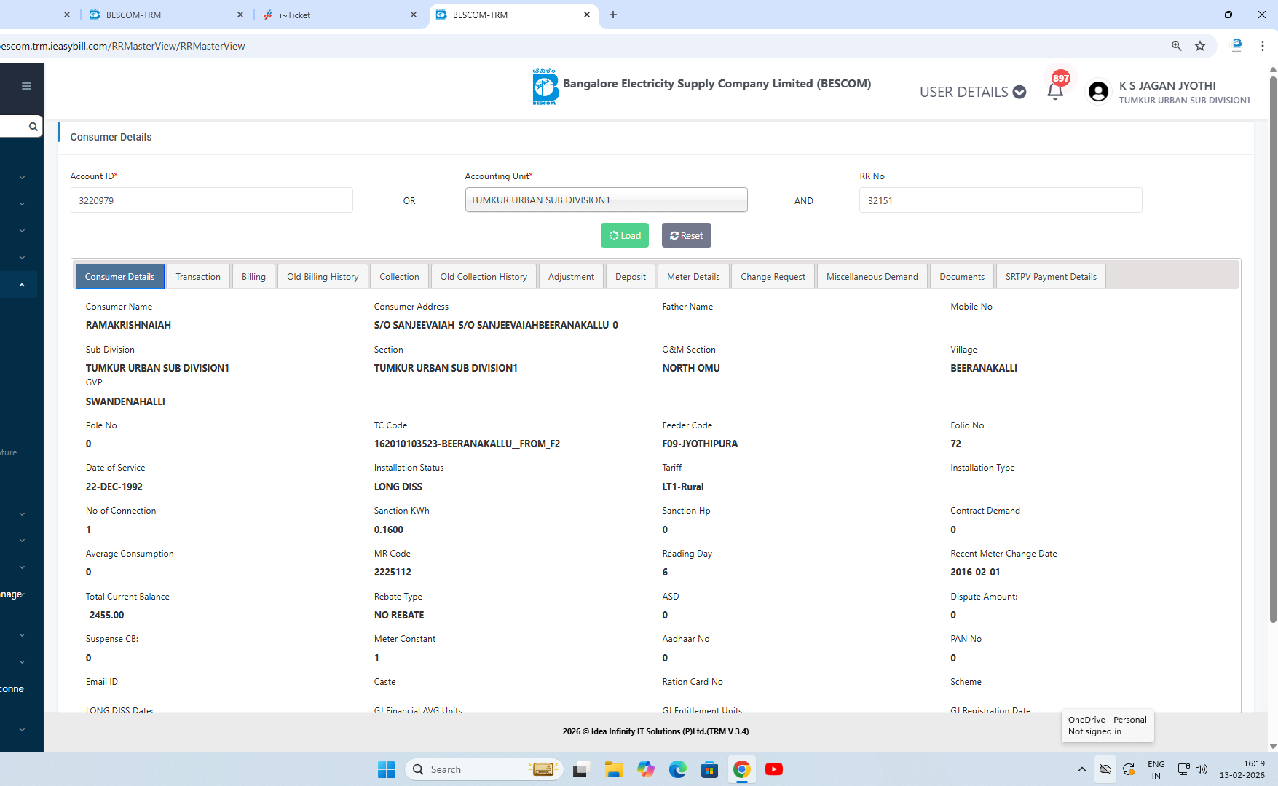The width and height of the screenshot is (1278, 786).
Task: Click the Village value BEERANAKALLI
Action: [984, 368]
